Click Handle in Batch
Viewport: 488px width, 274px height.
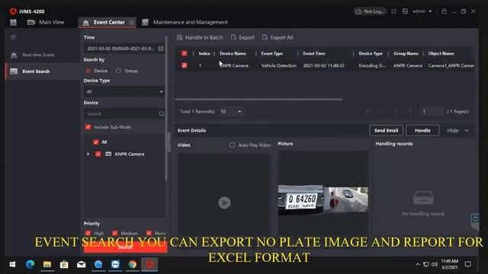point(200,37)
